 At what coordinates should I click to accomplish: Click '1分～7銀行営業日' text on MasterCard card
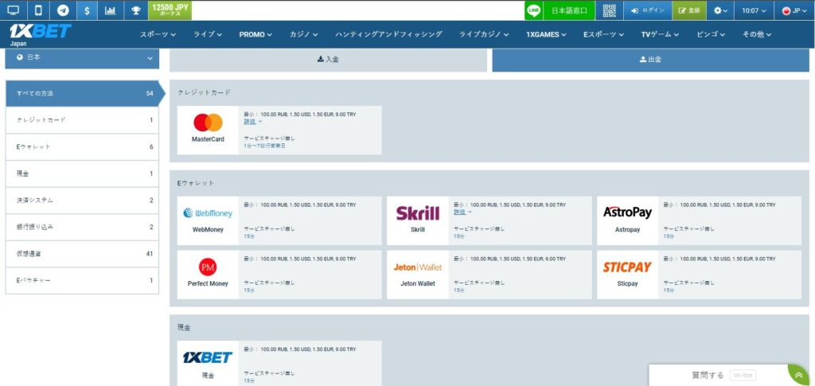(x=264, y=146)
